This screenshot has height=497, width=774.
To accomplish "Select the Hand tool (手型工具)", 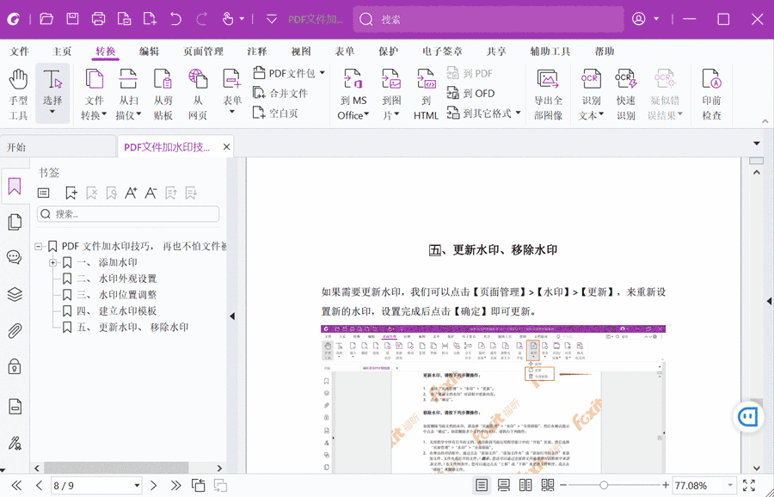I will coord(18,95).
